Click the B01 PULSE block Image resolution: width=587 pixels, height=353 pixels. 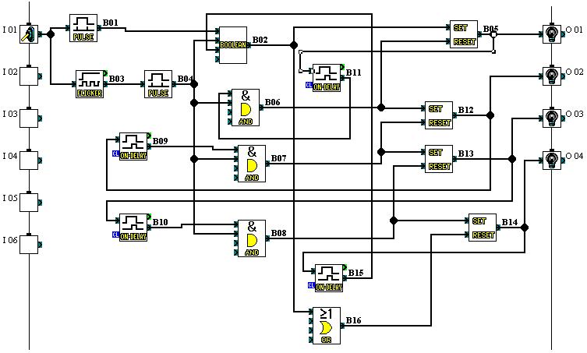(x=83, y=28)
